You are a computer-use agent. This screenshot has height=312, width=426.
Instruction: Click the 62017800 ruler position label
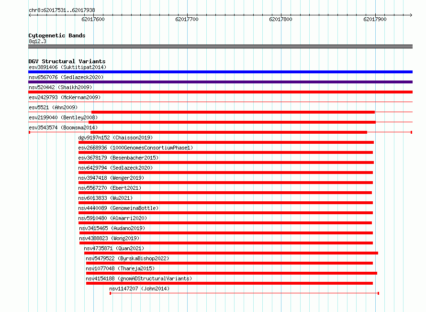pyautogui.click(x=280, y=19)
